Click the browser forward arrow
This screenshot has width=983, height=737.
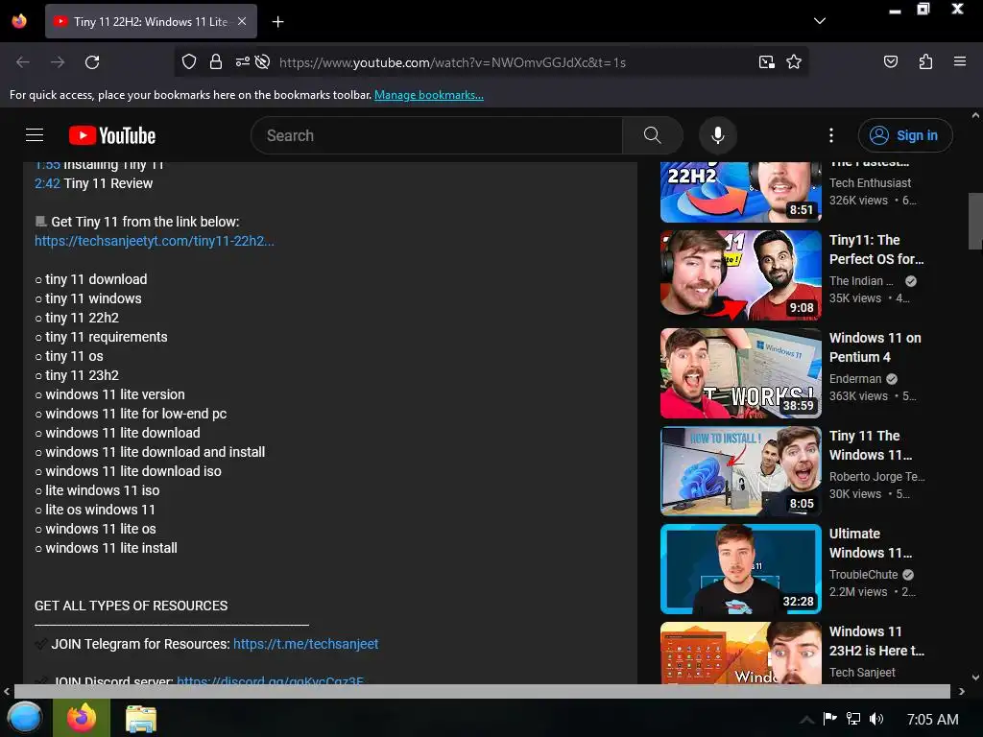coord(58,62)
